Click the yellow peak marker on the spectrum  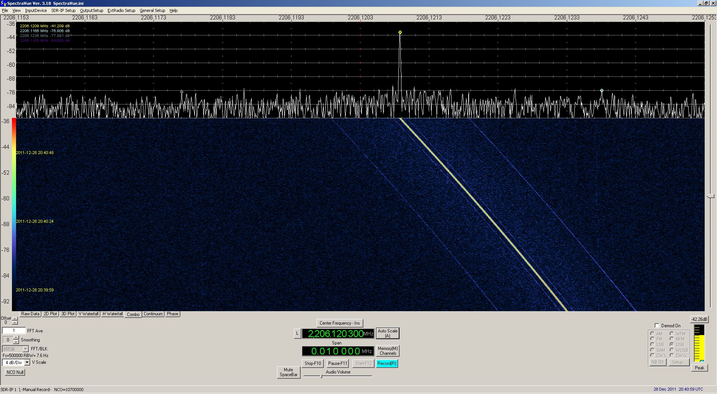[400, 32]
